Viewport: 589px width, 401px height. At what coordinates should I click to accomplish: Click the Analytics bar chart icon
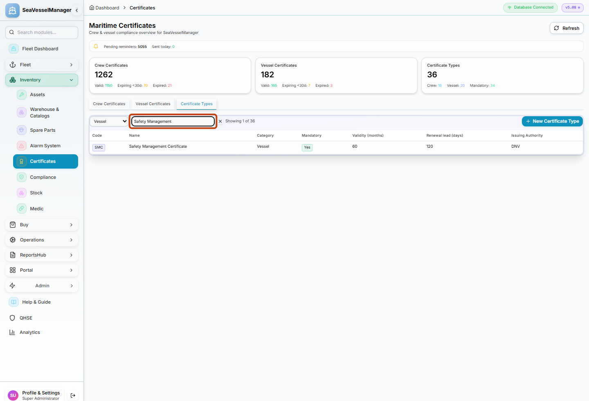[x=12, y=332]
